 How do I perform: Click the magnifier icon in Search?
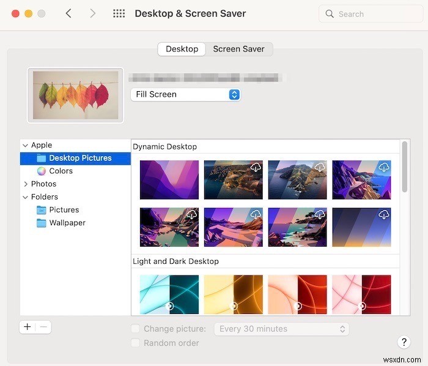pyautogui.click(x=330, y=14)
